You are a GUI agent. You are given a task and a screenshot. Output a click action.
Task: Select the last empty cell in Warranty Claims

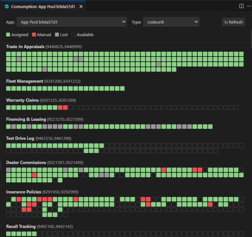pos(236,108)
